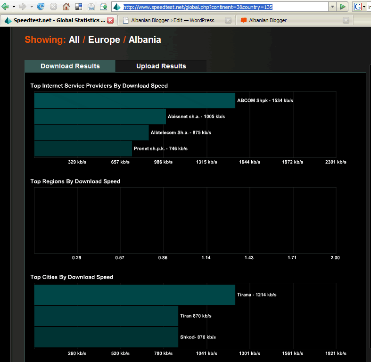Click the Pronet sh.p.k. 746 kb/s bar

click(83, 148)
